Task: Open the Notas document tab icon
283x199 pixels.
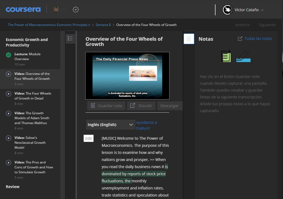Action: pos(189,39)
